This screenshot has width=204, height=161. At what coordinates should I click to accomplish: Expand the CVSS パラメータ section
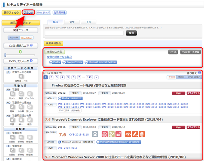[x=21, y=61]
